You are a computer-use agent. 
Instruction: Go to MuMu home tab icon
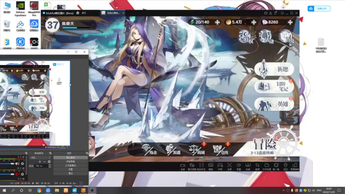click(x=78, y=13)
